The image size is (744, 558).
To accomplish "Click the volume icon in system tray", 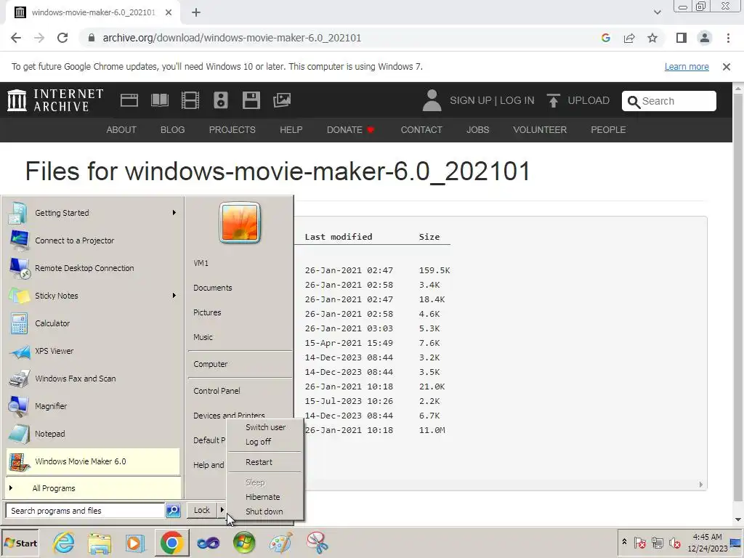I will point(674,542).
